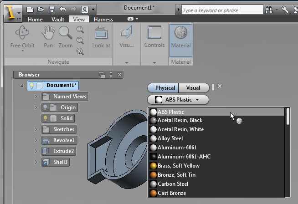The height and width of the screenshot is (204, 298).
Task: Click the top small zoom icon in Navigate
Action: click(80, 30)
